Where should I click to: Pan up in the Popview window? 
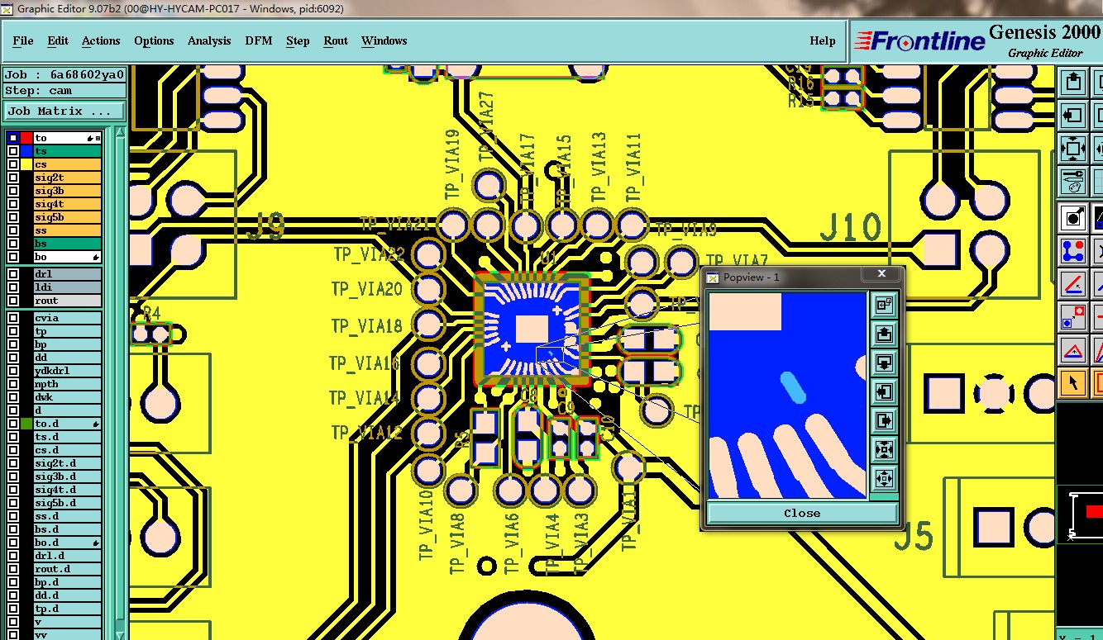(884, 334)
